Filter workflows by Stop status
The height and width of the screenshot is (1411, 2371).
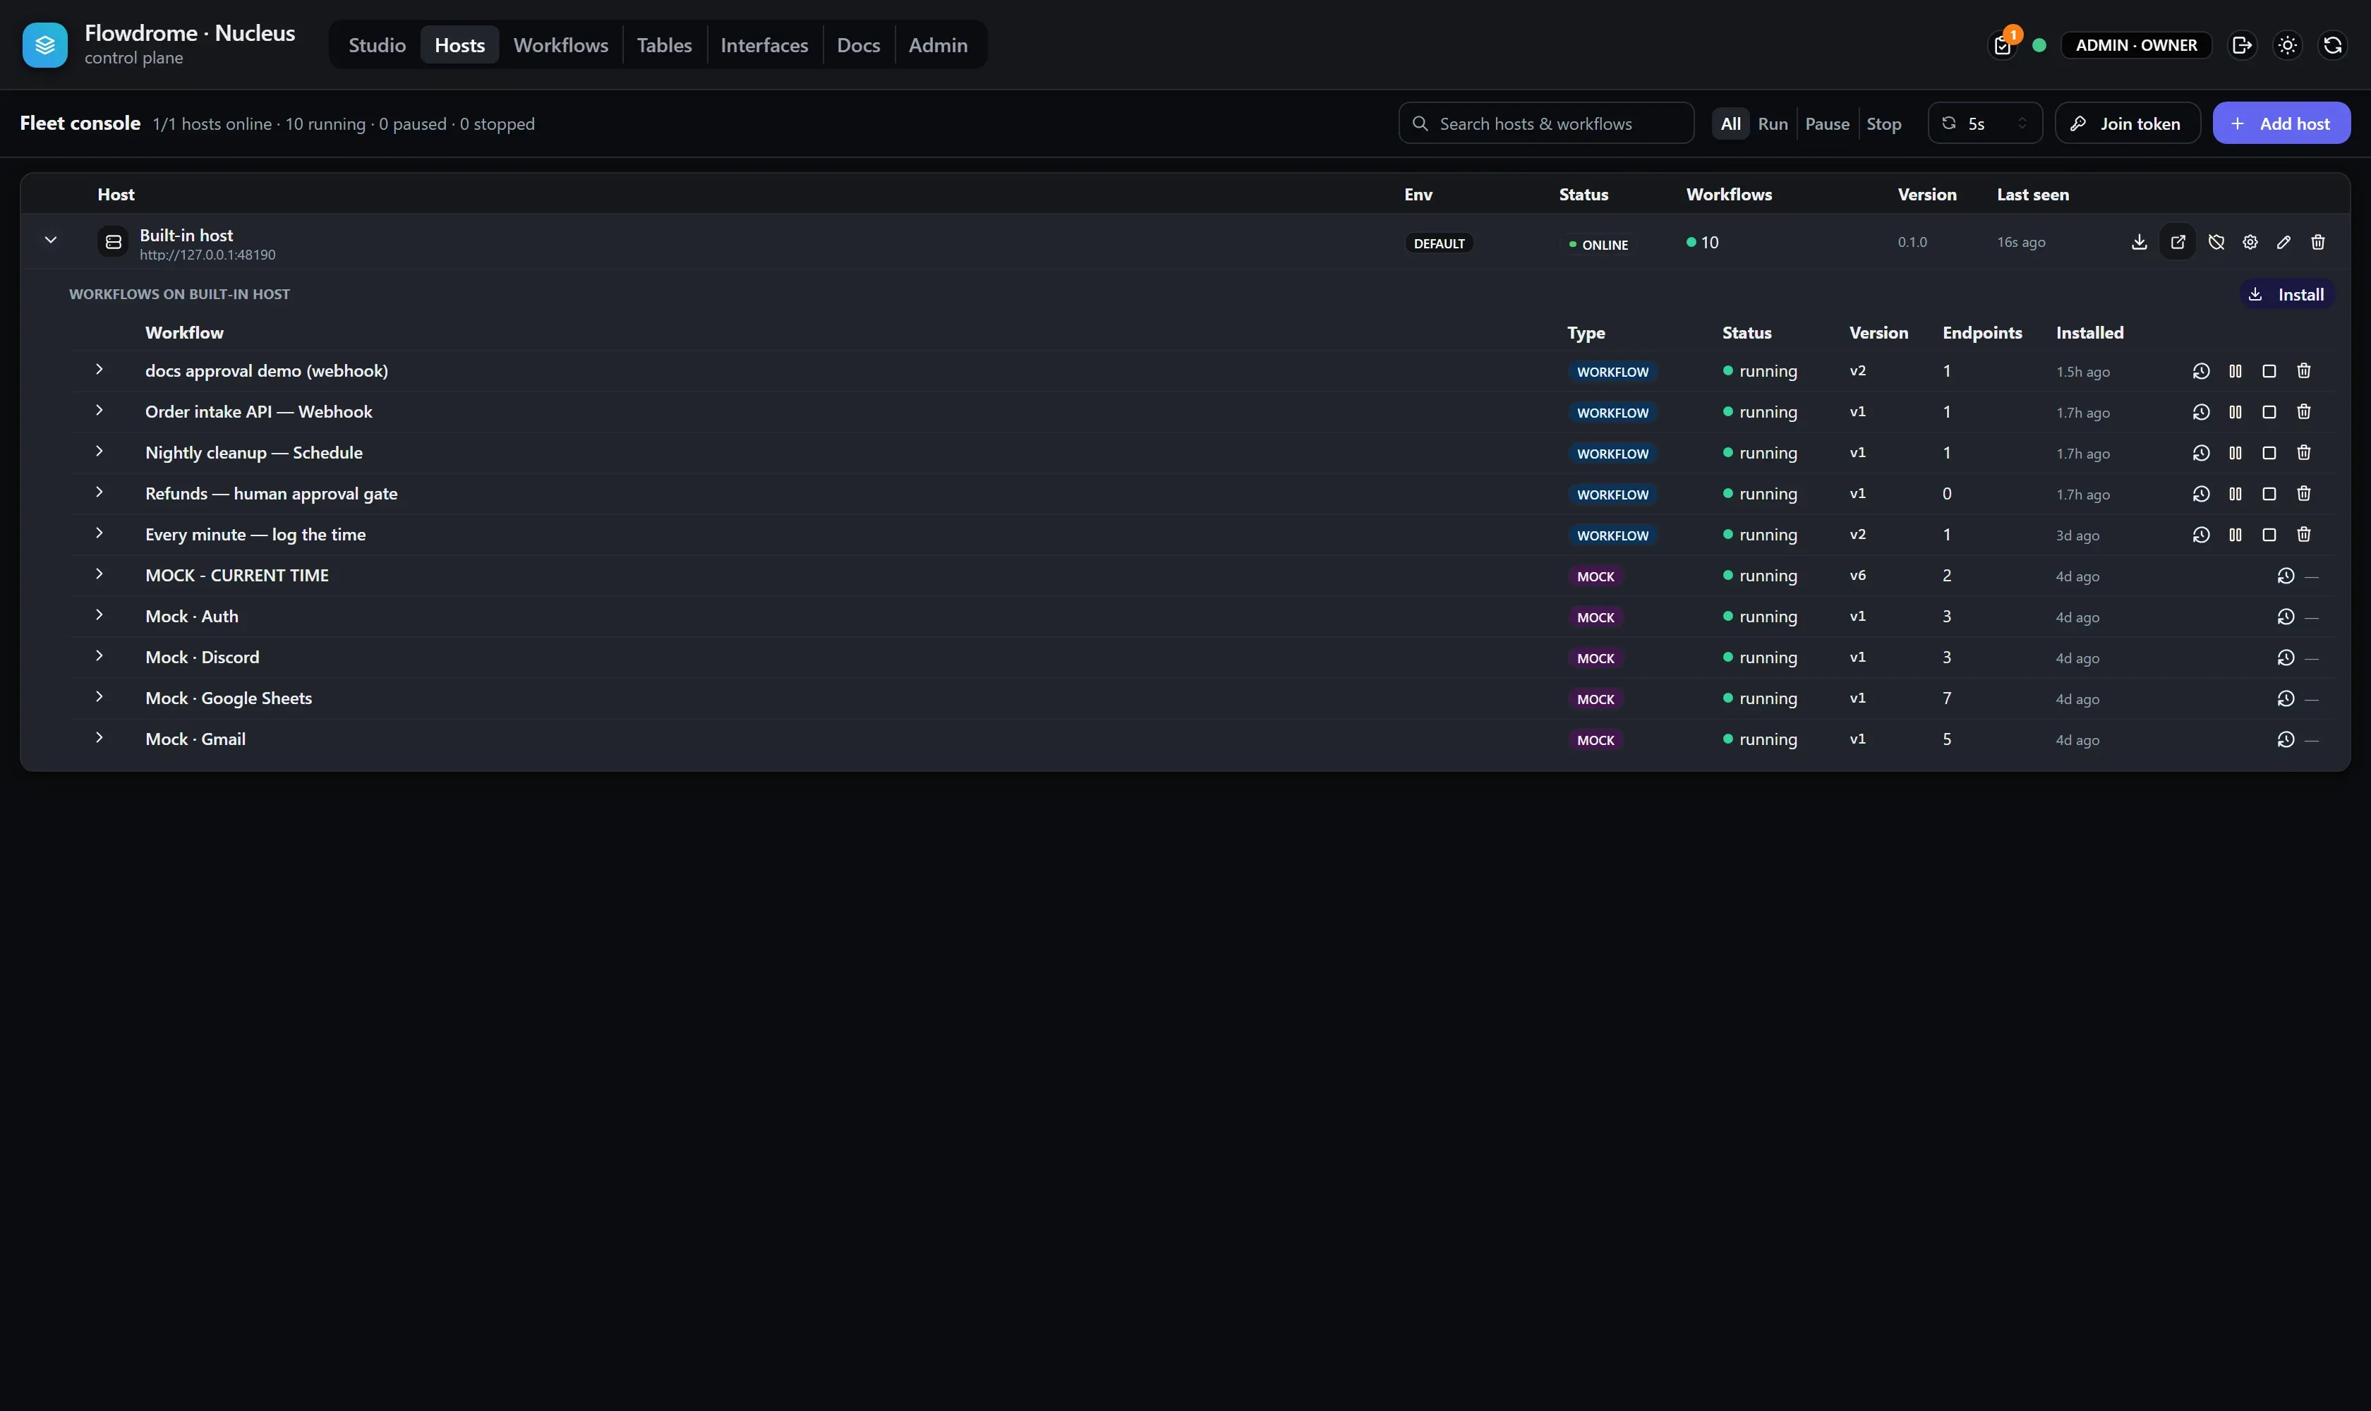(1883, 123)
